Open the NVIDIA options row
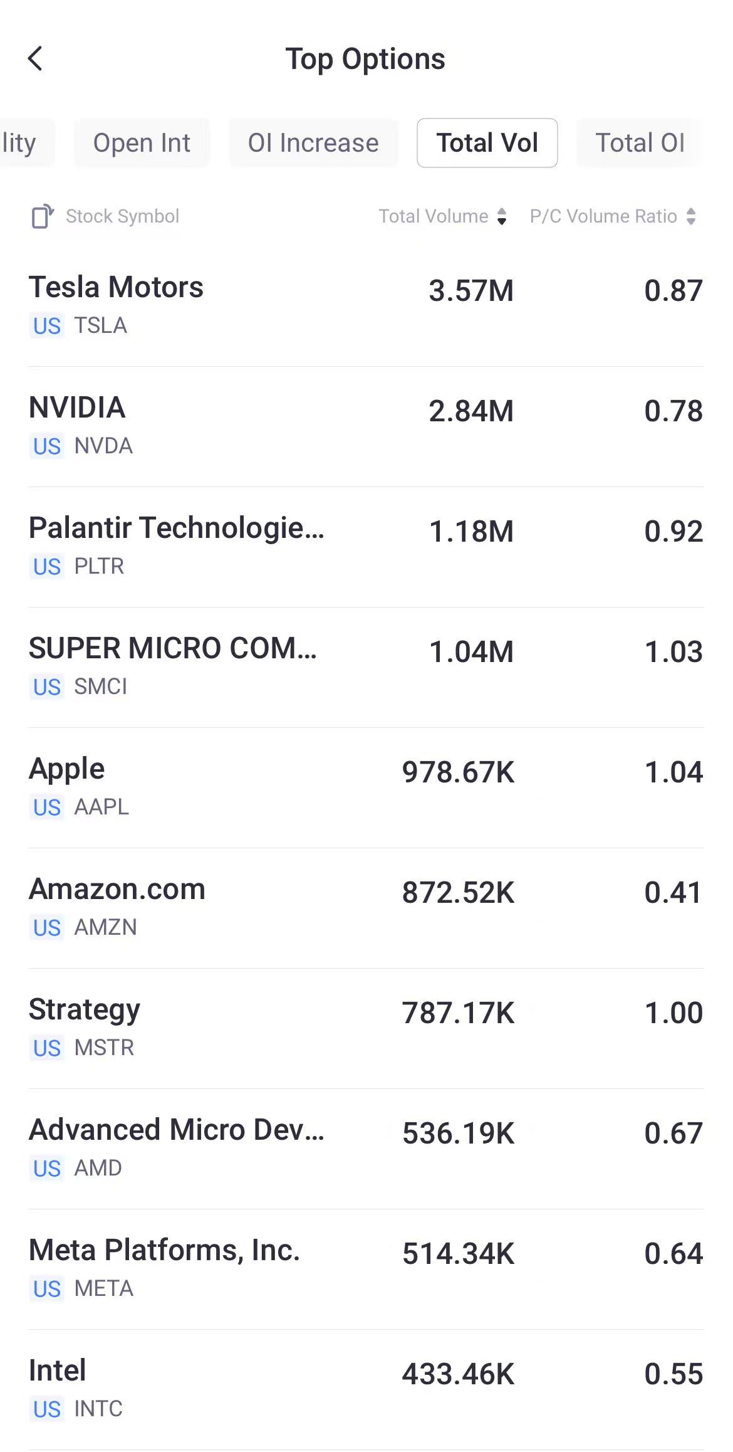This screenshot has width=733, height=1452. click(366, 426)
